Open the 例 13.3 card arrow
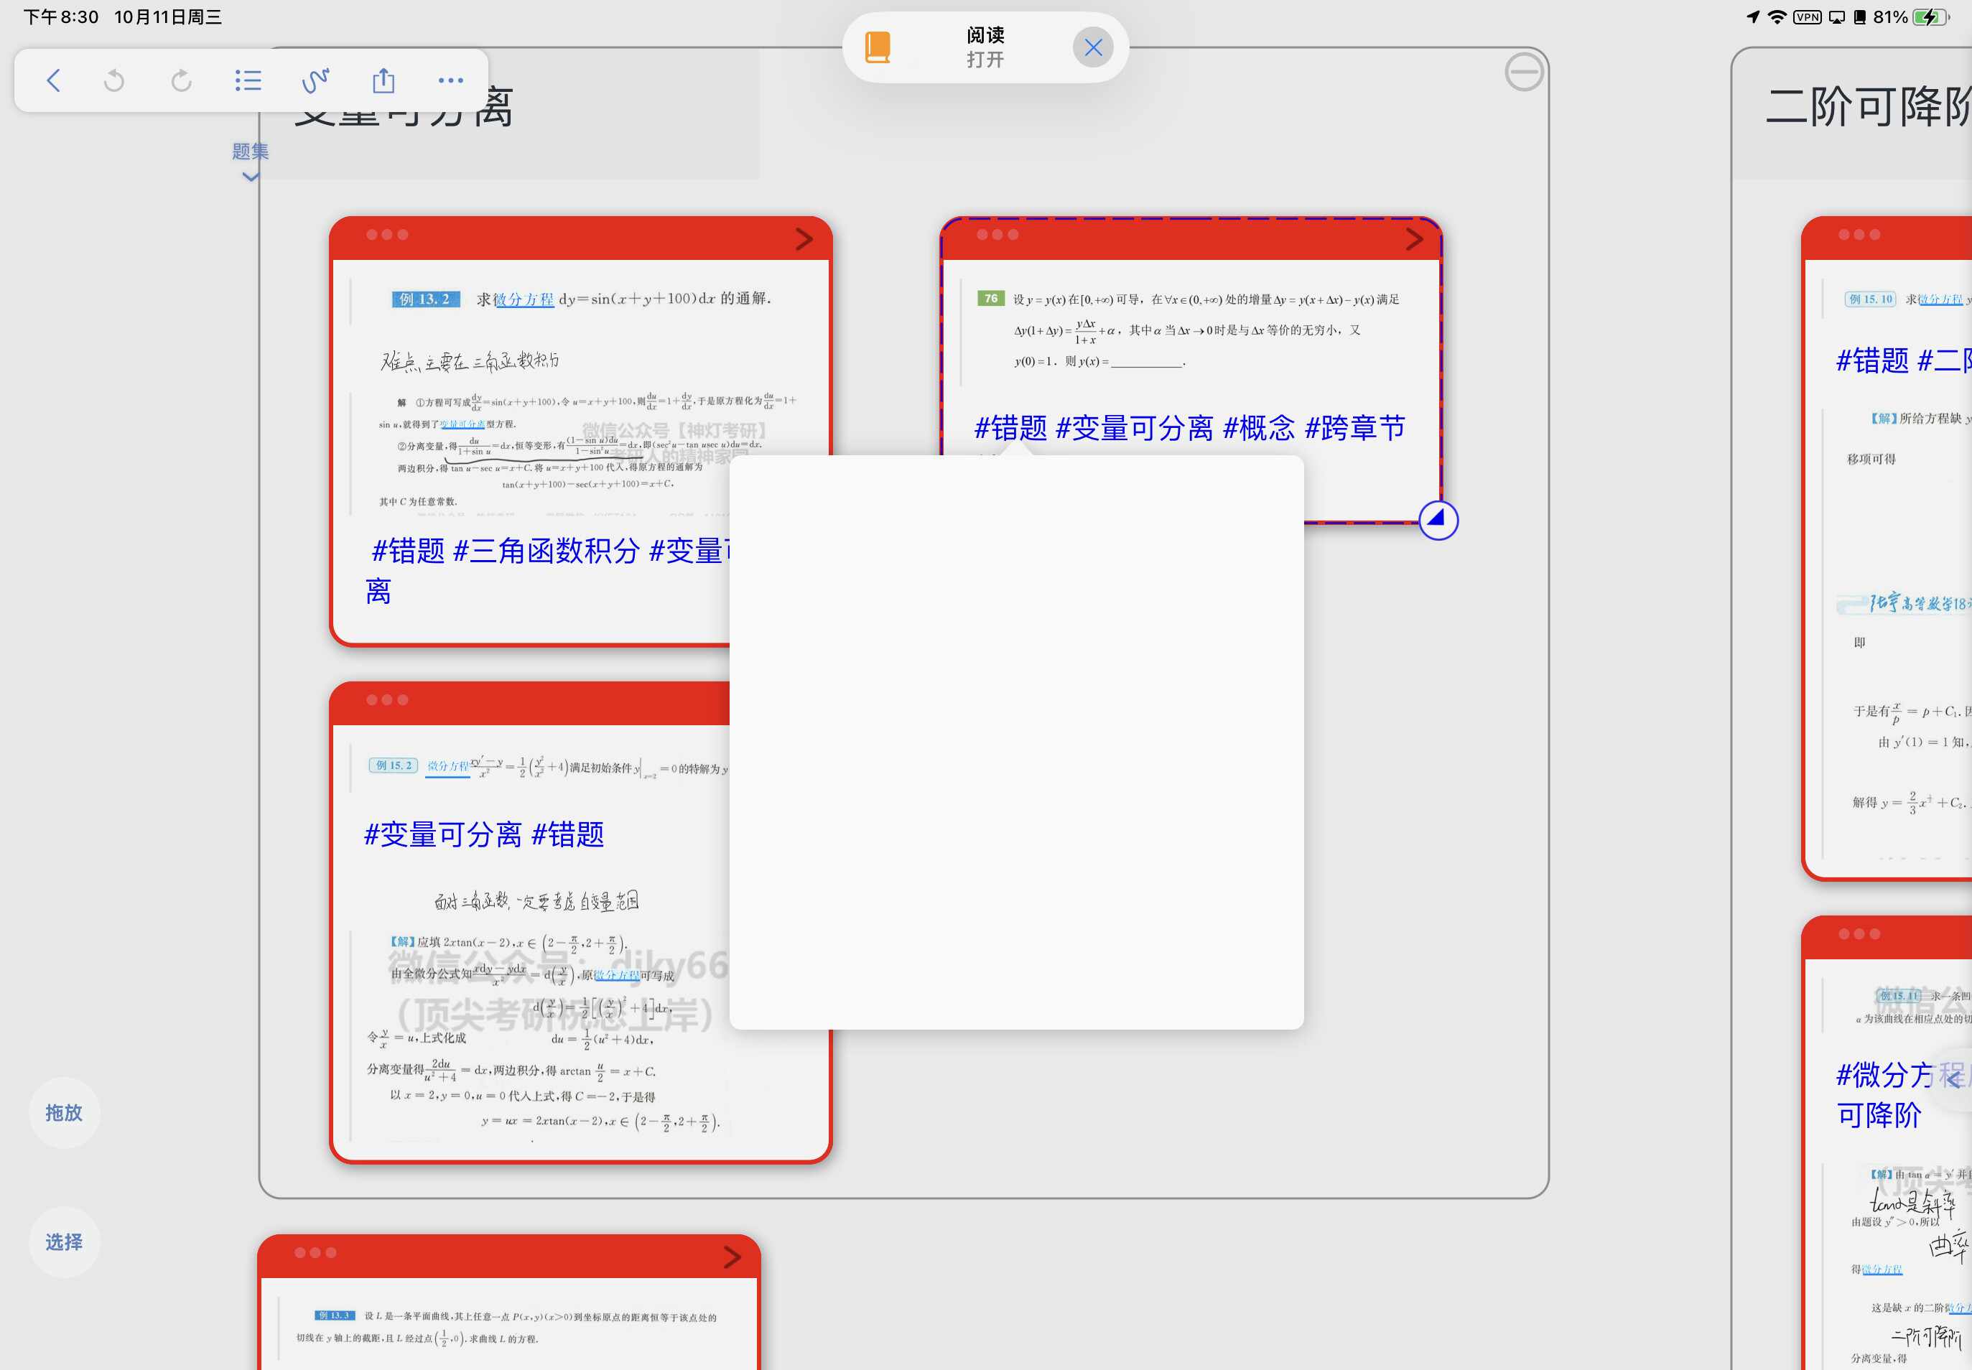 point(732,1257)
